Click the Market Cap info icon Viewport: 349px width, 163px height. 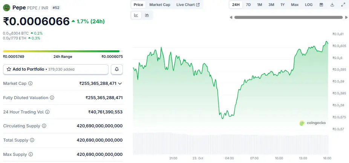31,83
